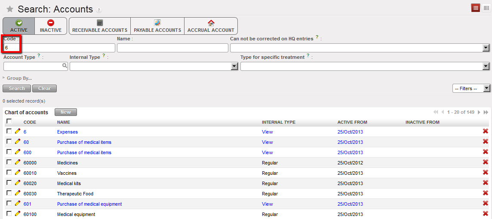Viewport: 492px width, 219px height.
Task: Delete the Expenses row with red X
Action: [x=486, y=131]
